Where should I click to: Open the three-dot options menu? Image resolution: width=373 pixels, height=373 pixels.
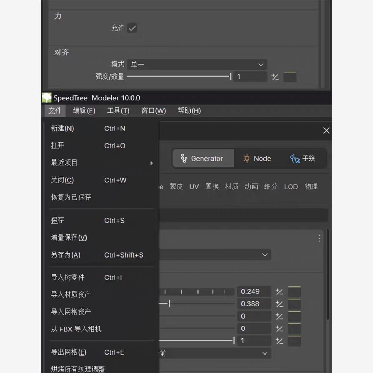point(320,238)
